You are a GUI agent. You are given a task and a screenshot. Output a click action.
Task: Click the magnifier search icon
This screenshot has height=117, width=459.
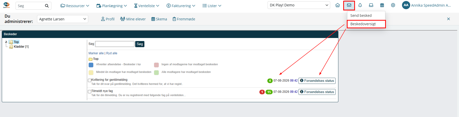(x=47, y=6)
